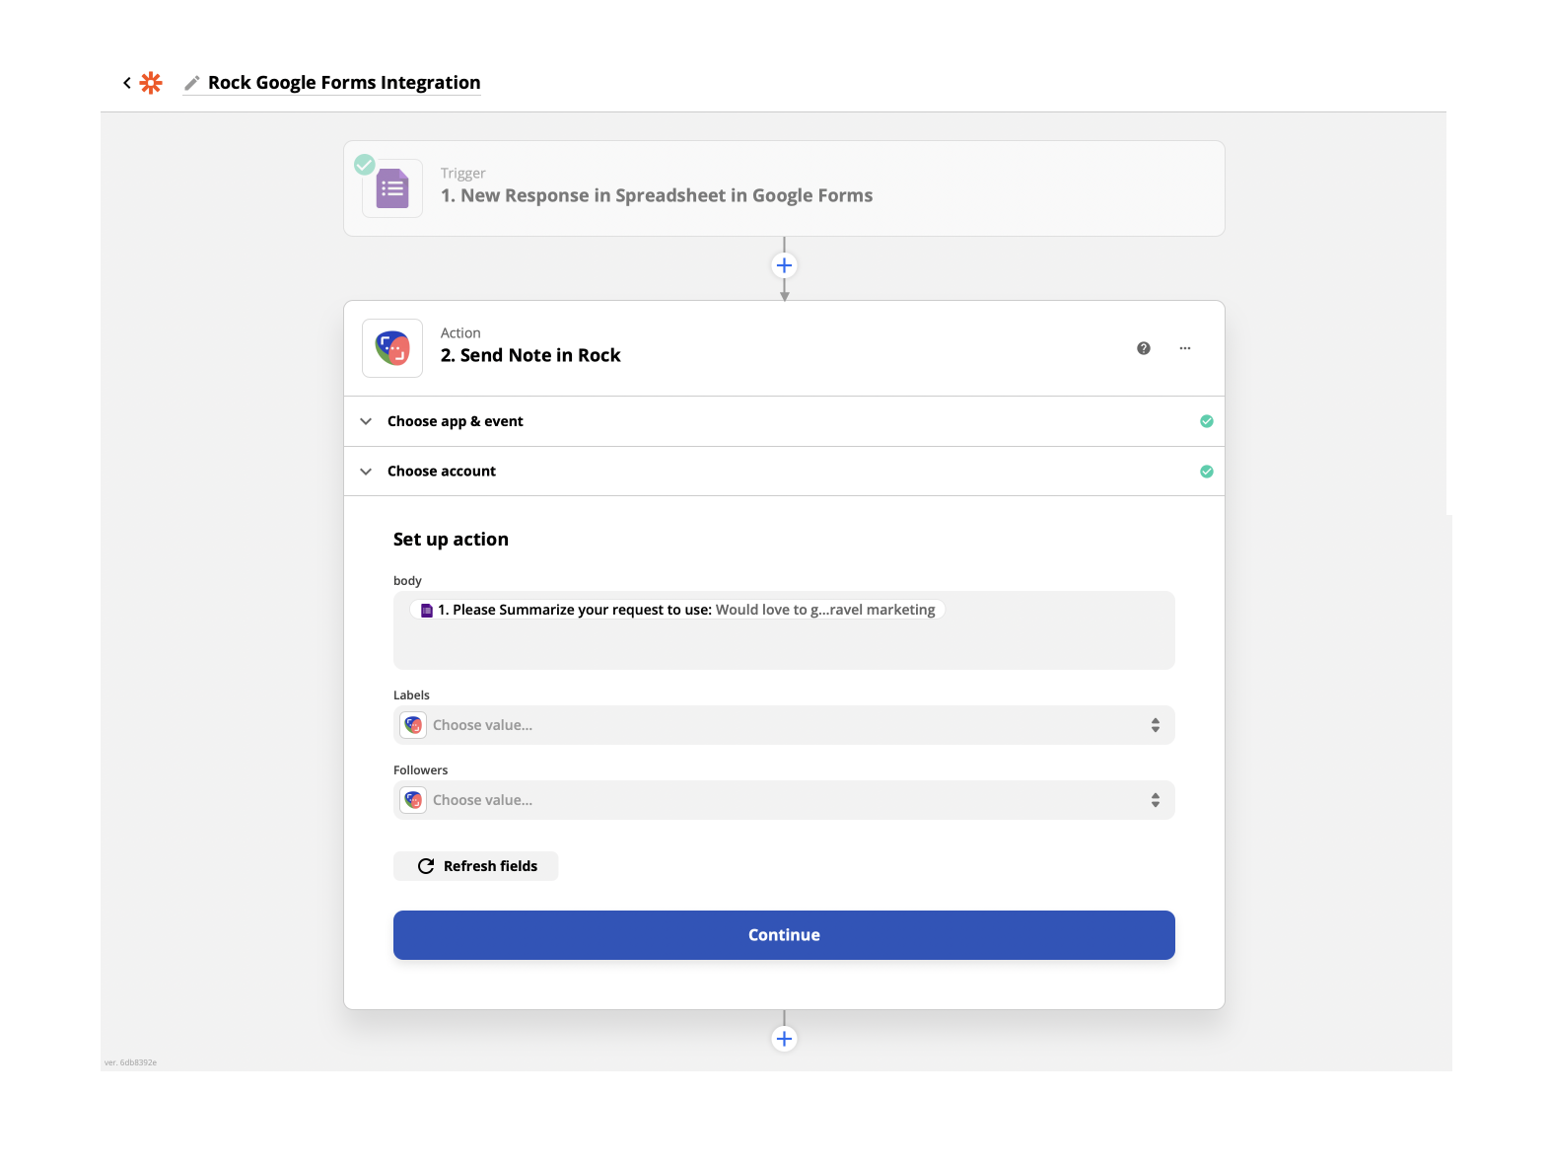
Task: Click the Trigger label text
Action: [x=463, y=173]
